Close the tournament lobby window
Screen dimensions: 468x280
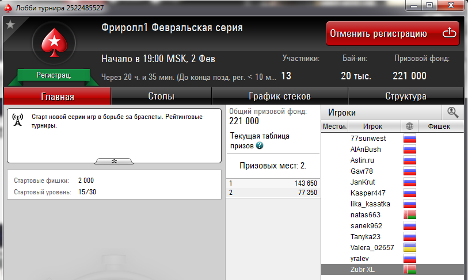tap(451, 6)
